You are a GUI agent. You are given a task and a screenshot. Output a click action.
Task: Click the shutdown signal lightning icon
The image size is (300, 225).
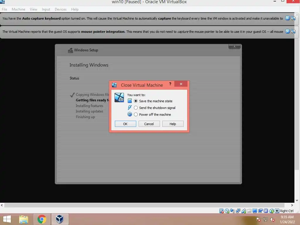[x=130, y=108]
